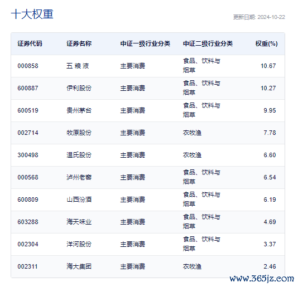This screenshot has height=287, width=298.
Task: Click weight value 3.37
Action: click(x=270, y=244)
